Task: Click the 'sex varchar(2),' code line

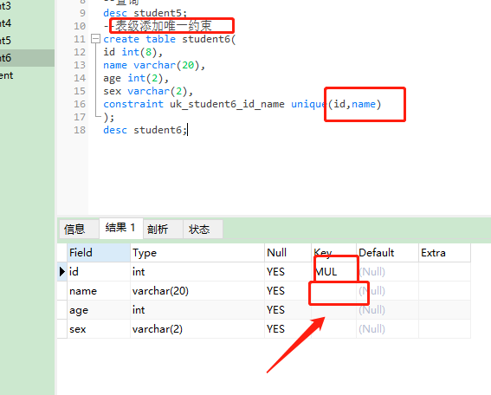Action: (148, 91)
